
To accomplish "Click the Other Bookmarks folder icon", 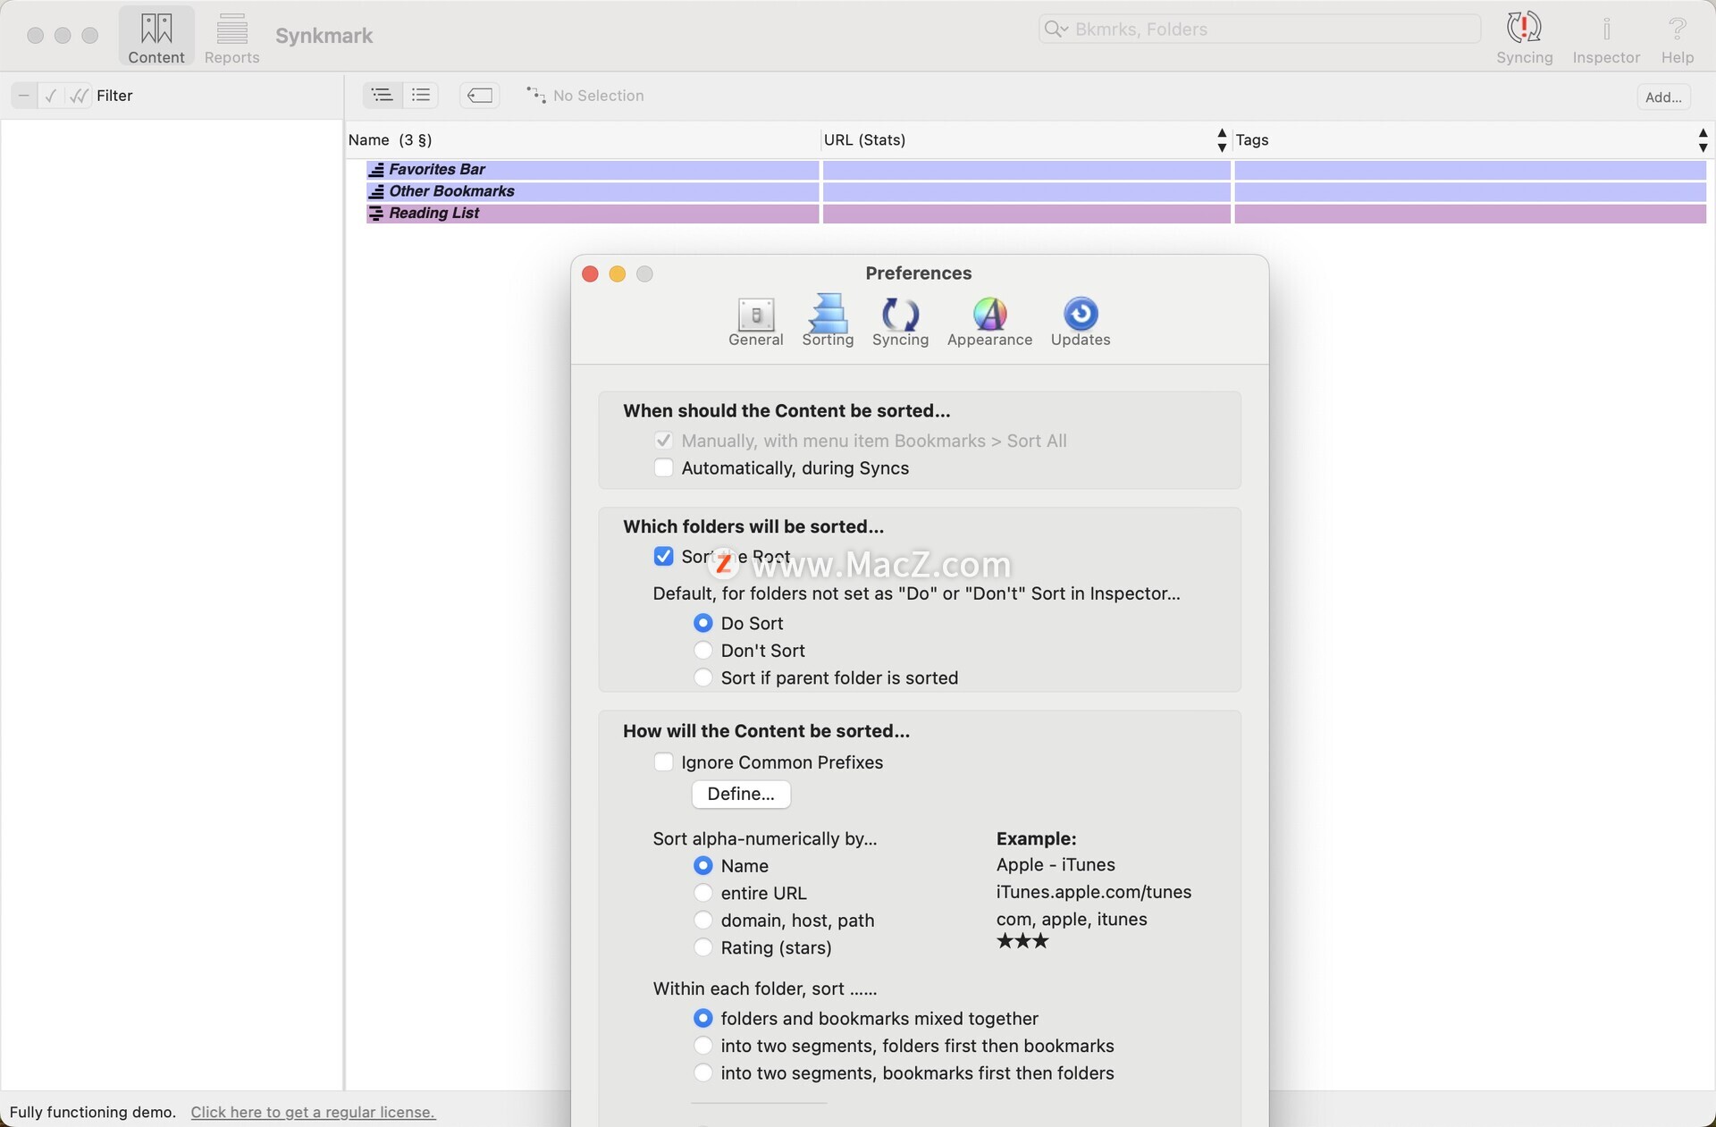I will click(376, 191).
